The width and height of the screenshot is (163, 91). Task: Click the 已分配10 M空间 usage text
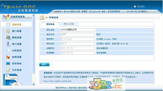[112, 44]
